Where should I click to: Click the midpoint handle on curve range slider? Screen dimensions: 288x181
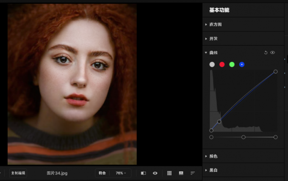[244, 137]
